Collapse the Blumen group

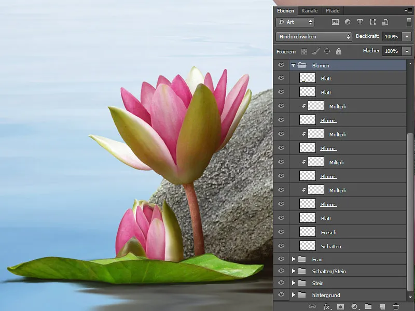pyautogui.click(x=293, y=65)
